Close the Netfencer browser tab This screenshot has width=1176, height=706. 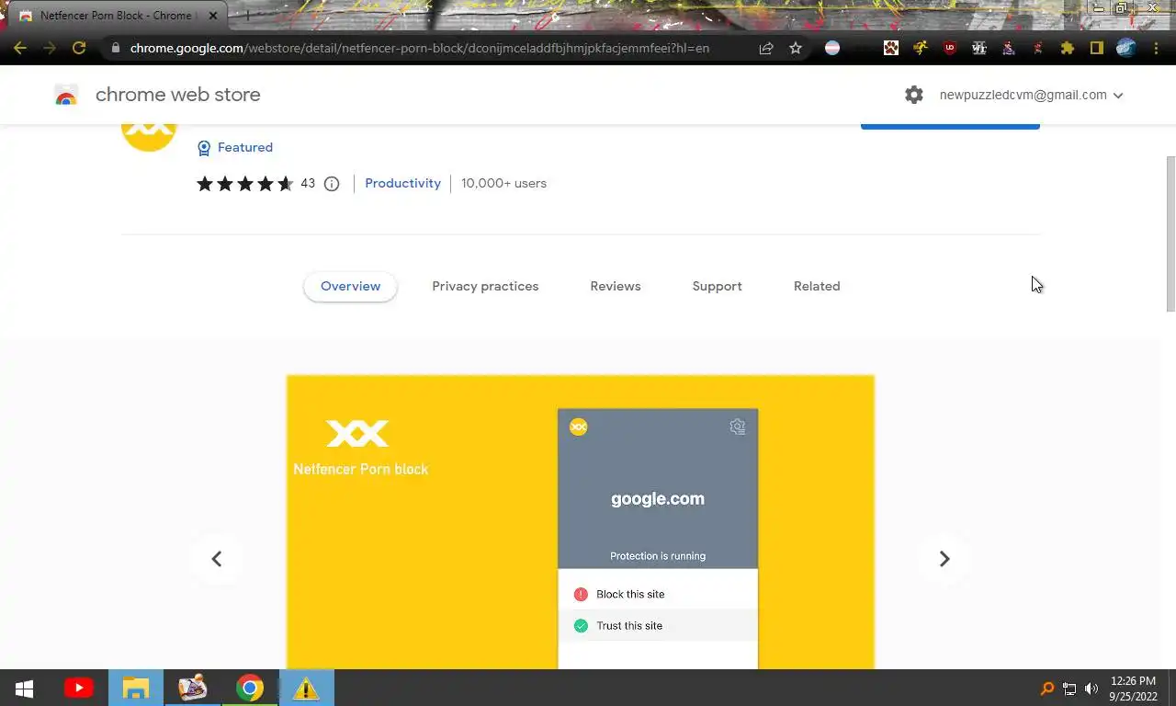pos(212,16)
